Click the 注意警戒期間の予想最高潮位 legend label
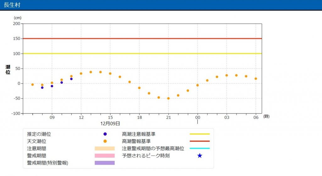 pos(153,148)
